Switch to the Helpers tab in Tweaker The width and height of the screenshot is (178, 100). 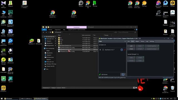coord(137,41)
